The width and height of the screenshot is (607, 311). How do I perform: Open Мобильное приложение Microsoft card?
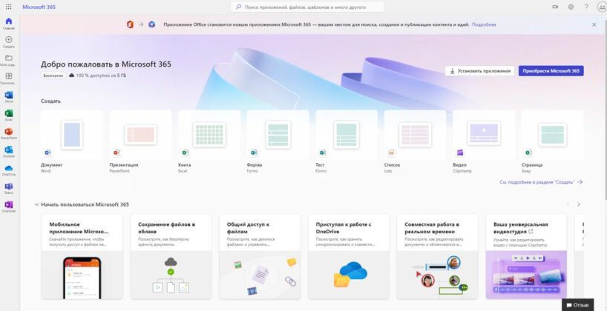tap(82, 256)
